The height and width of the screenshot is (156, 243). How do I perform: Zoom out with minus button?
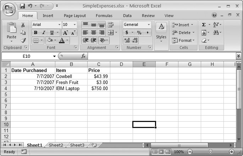pos(190,152)
